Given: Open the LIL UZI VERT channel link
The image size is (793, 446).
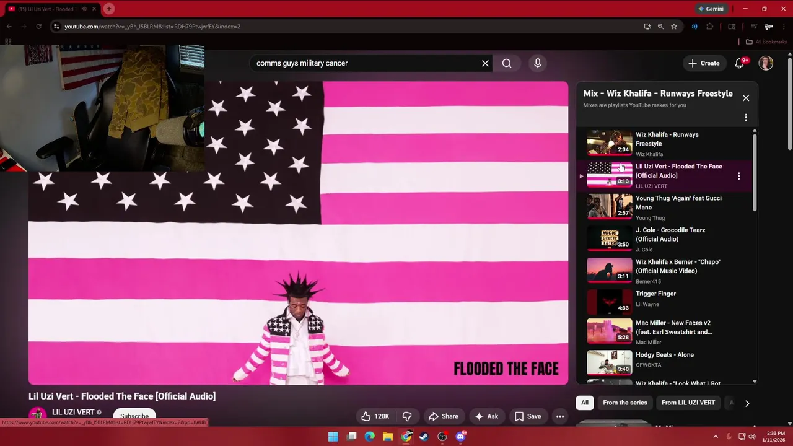Looking at the screenshot, I should [x=73, y=413].
